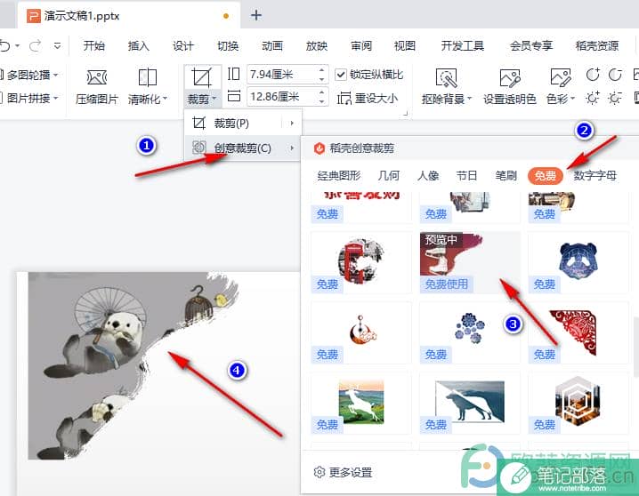This screenshot has height=496, width=639.
Task: Open the 开始 ribbon tab
Action: point(94,45)
